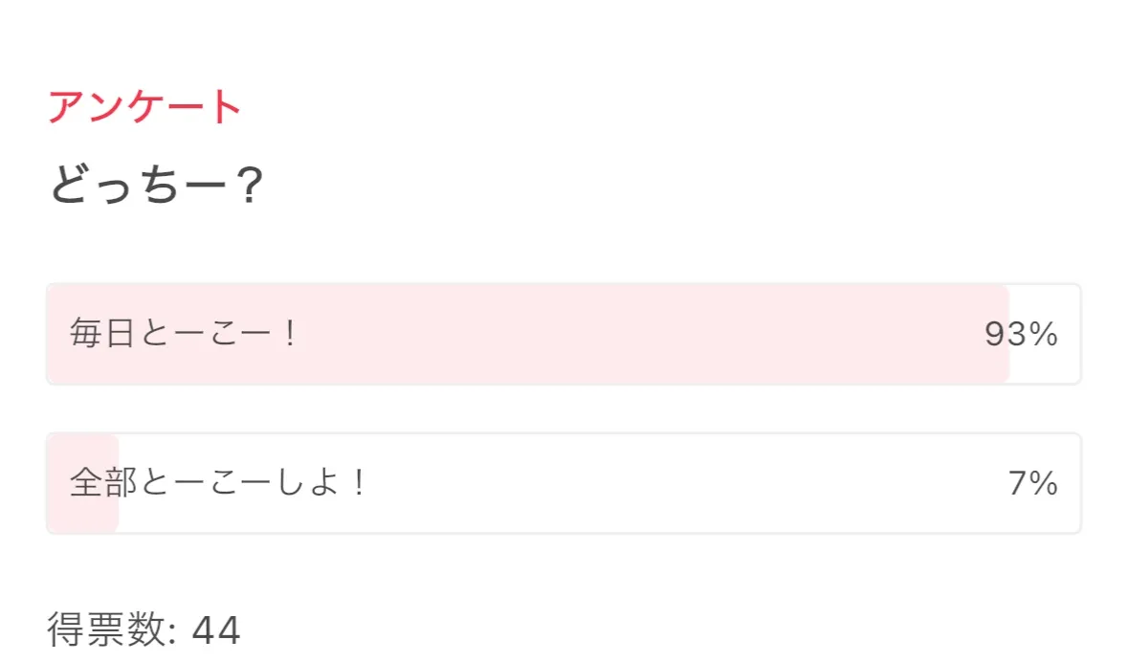This screenshot has width=1128, height=662.
Task: Click the 93% result label
Action: 1021,334
